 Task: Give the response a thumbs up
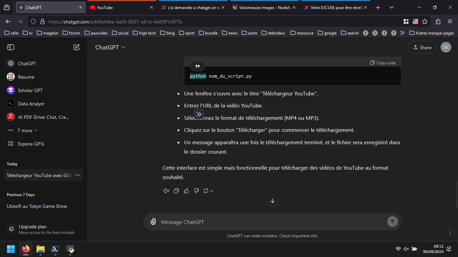tap(186, 191)
